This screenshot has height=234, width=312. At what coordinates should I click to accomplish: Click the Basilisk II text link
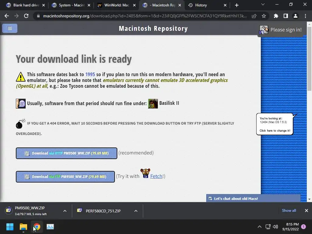(x=169, y=103)
